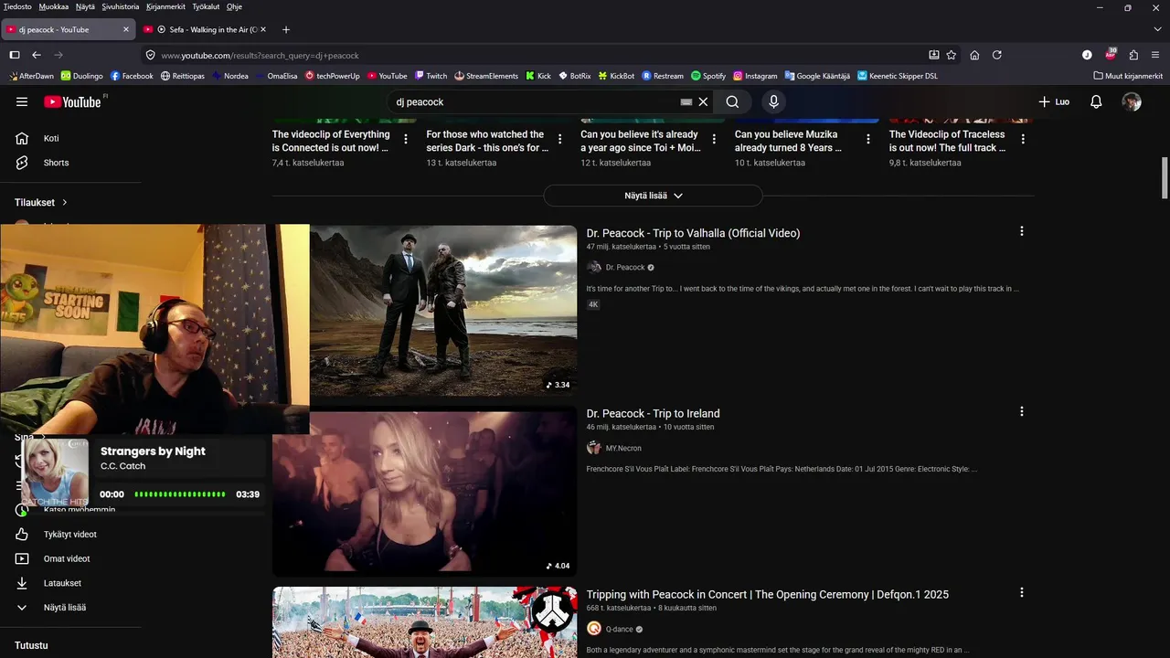Play the Trip to Ireland thumbnail
Screen dimensions: 1170x658
pyautogui.click(x=424, y=492)
